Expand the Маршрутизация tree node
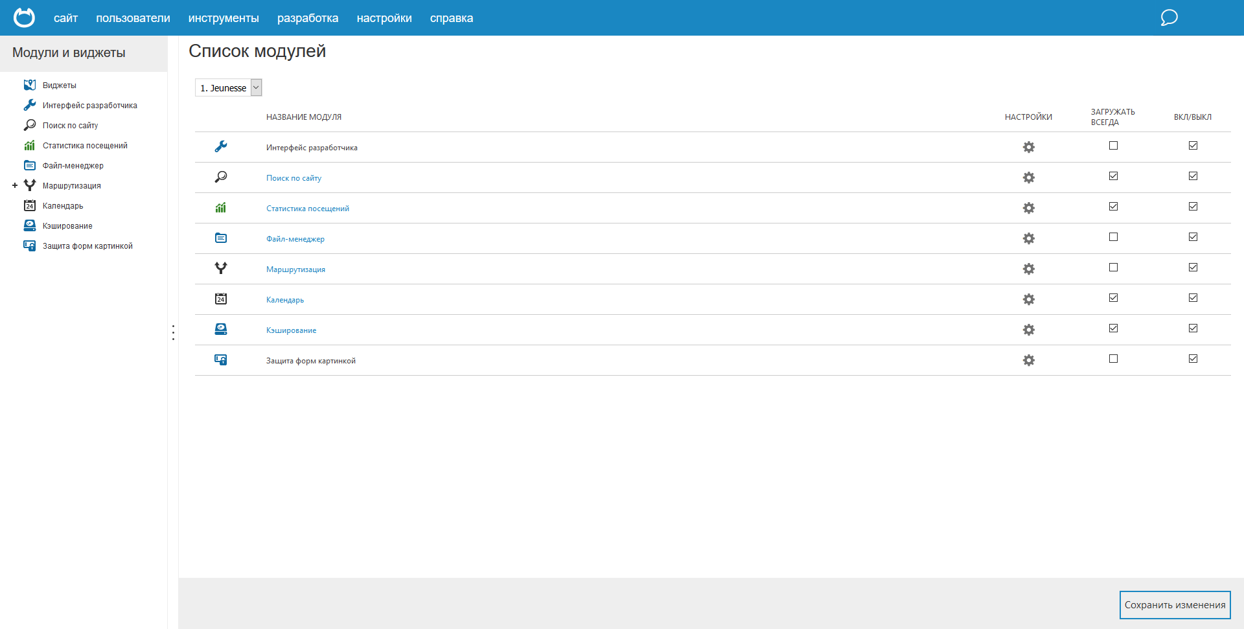 click(x=15, y=185)
